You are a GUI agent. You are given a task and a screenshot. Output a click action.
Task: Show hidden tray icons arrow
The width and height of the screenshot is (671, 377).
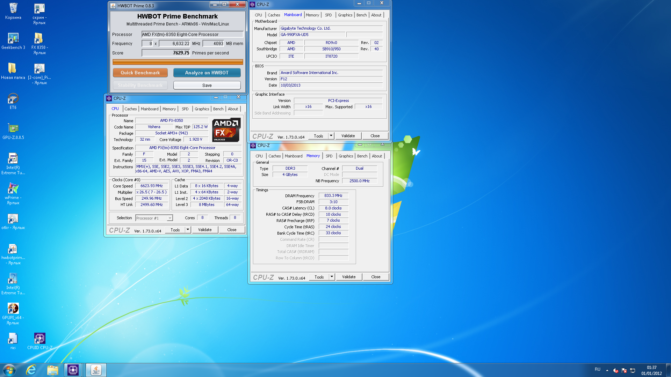[607, 370]
